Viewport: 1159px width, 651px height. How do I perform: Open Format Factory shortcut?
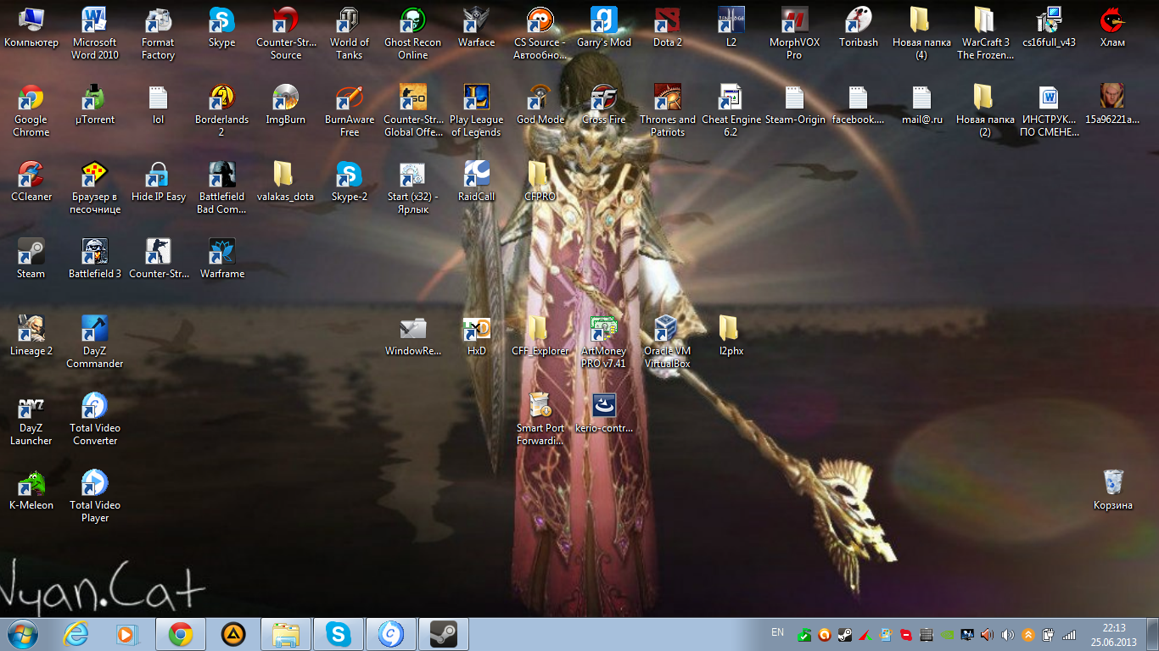point(158,33)
